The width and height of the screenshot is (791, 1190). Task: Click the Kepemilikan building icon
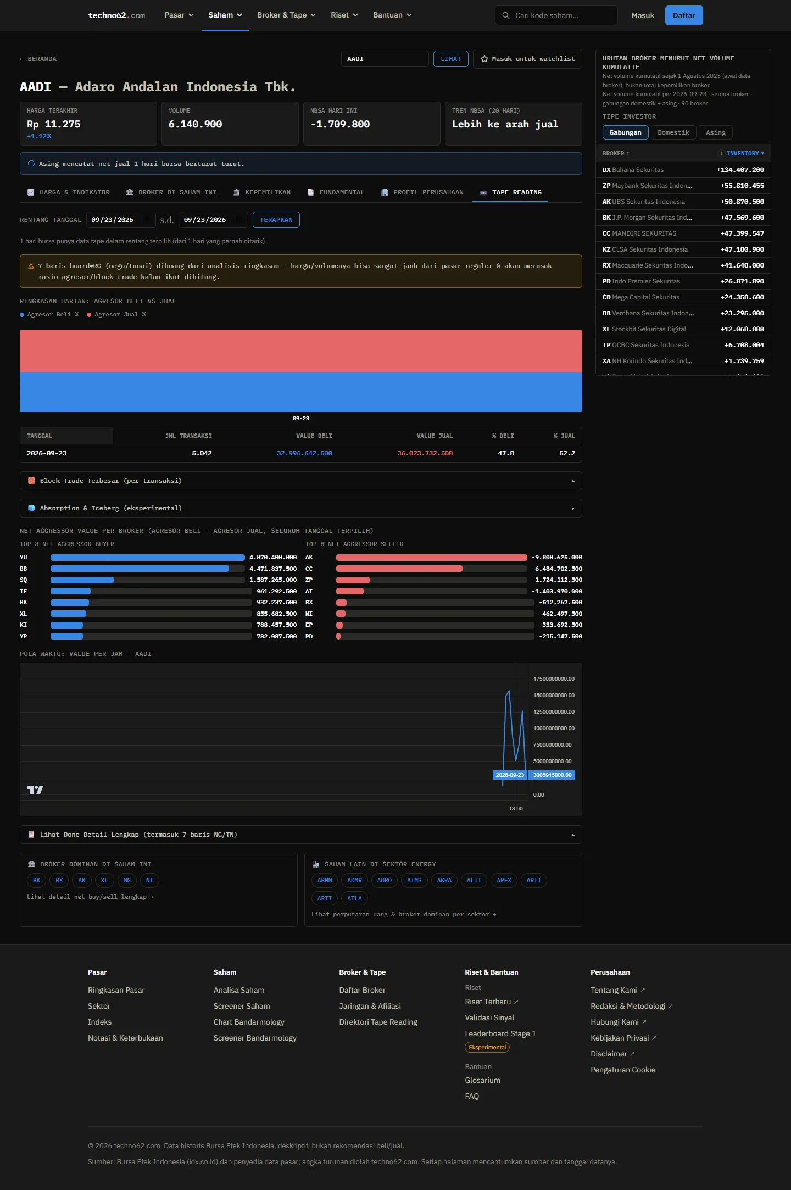(x=236, y=192)
